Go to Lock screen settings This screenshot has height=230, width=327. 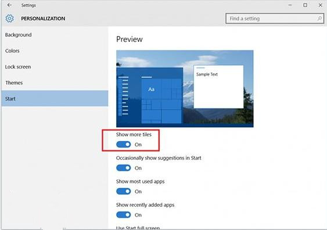point(55,67)
